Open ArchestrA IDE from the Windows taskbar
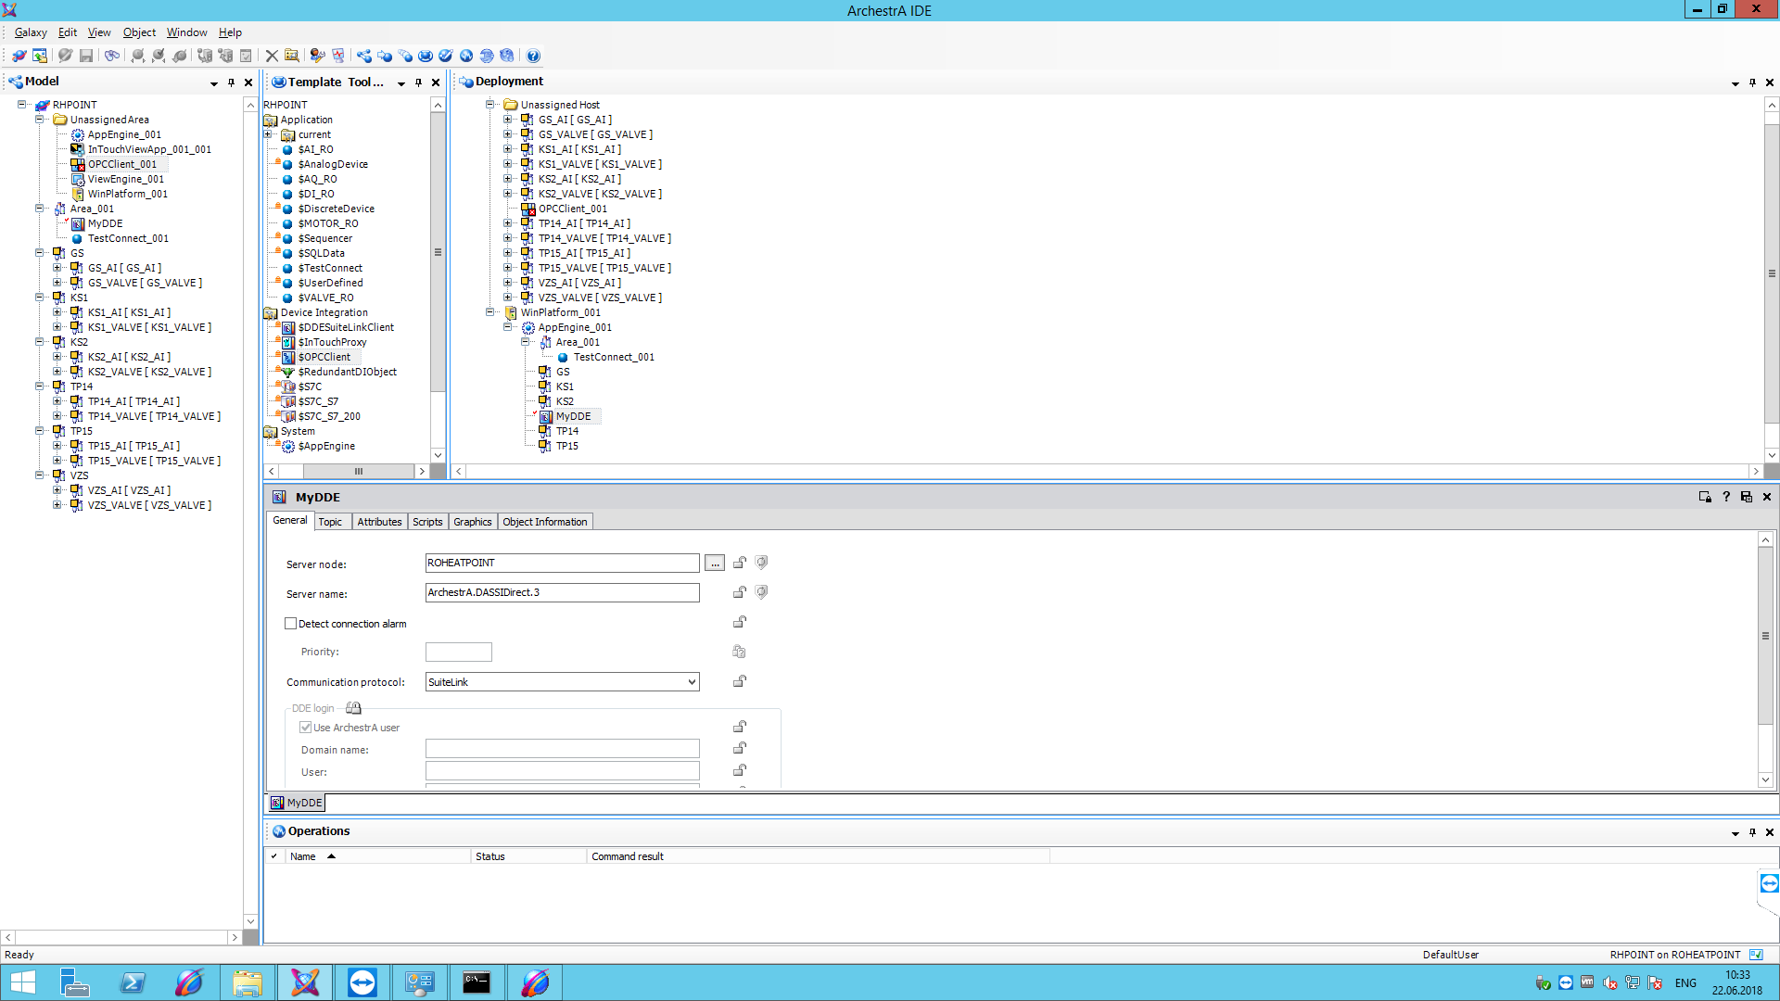The height and width of the screenshot is (1001, 1780). 304,982
